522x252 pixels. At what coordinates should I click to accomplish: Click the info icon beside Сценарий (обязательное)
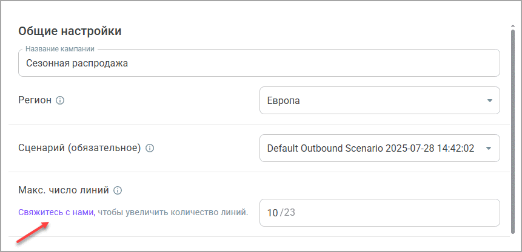coord(150,148)
